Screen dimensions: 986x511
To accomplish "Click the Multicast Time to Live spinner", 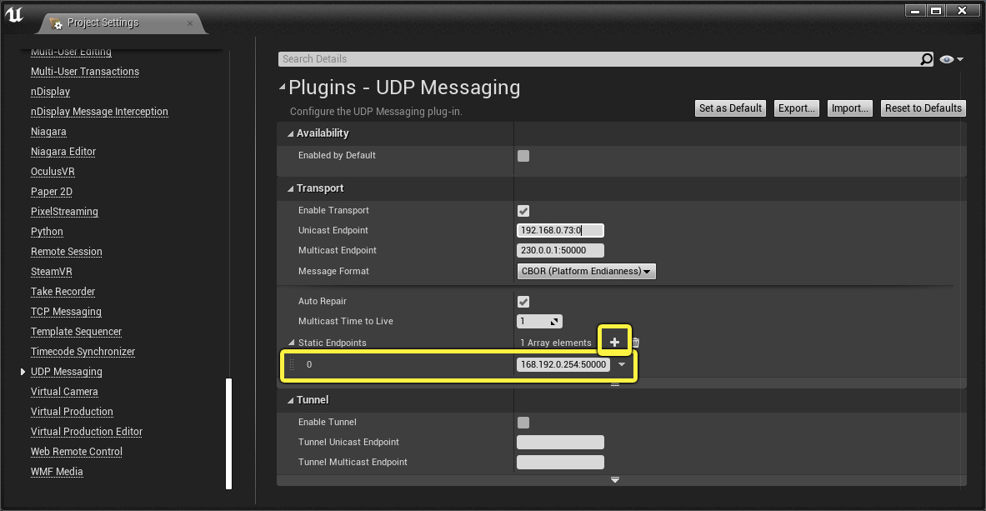I will pos(539,322).
